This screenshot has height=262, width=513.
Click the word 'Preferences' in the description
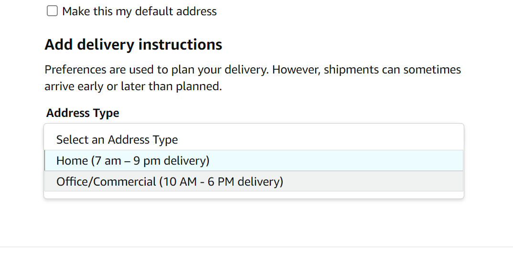click(75, 70)
